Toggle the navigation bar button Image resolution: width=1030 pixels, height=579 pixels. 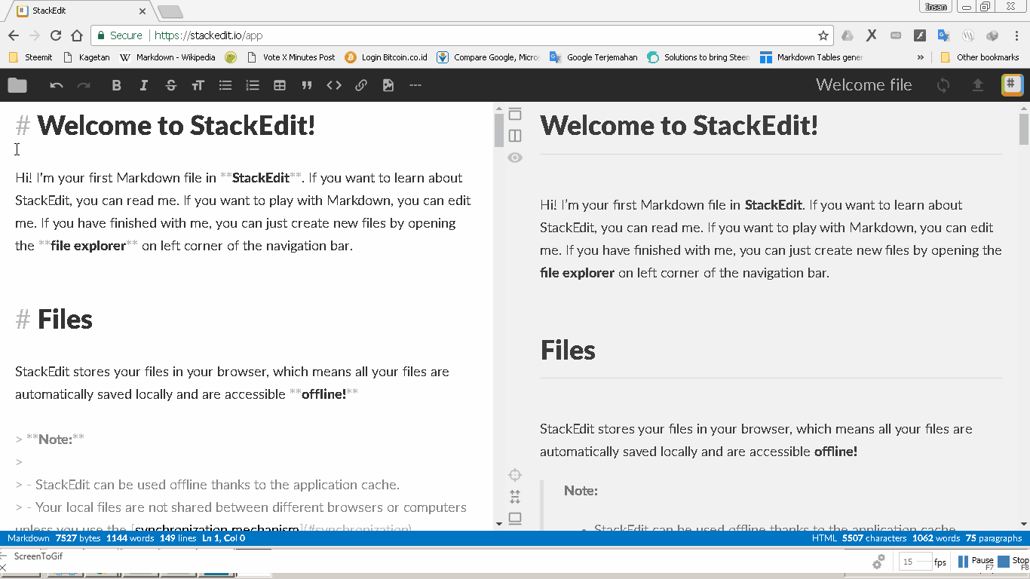pos(515,114)
